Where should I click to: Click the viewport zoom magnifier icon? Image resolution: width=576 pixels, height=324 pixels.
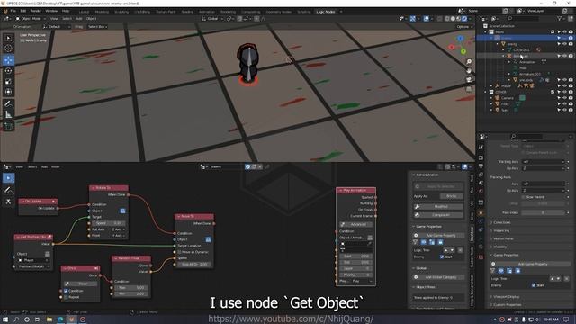click(x=469, y=62)
